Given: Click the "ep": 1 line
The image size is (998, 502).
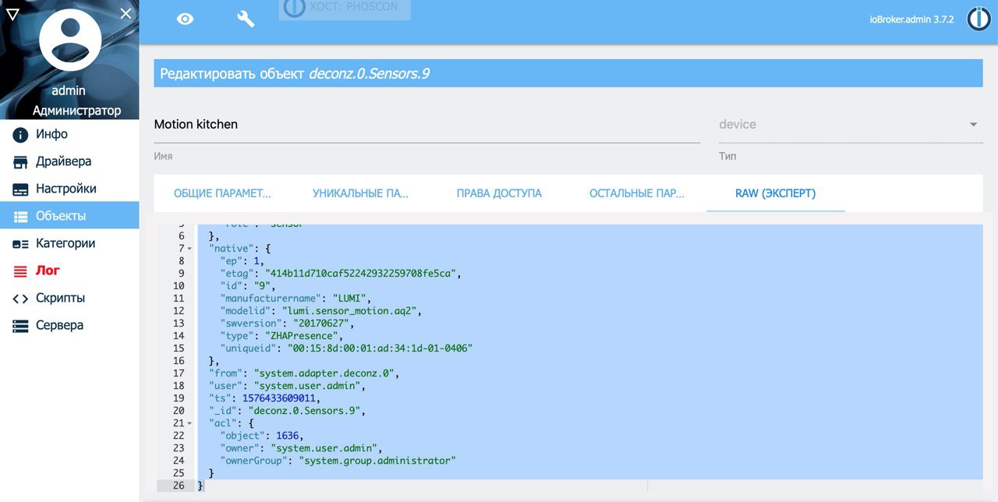Looking at the screenshot, I should [242, 261].
